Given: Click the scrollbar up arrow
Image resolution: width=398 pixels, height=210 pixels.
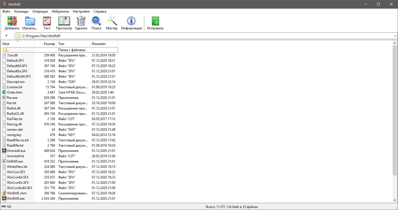Looking at the screenshot, I should [395, 43].
